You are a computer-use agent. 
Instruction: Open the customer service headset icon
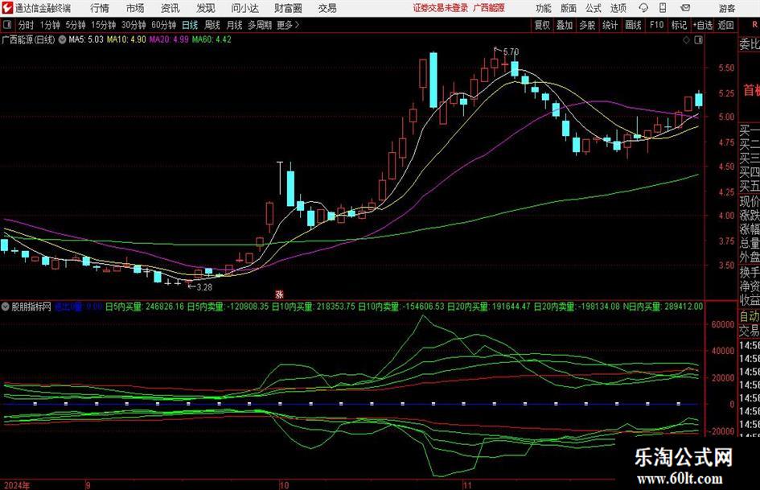click(643, 8)
